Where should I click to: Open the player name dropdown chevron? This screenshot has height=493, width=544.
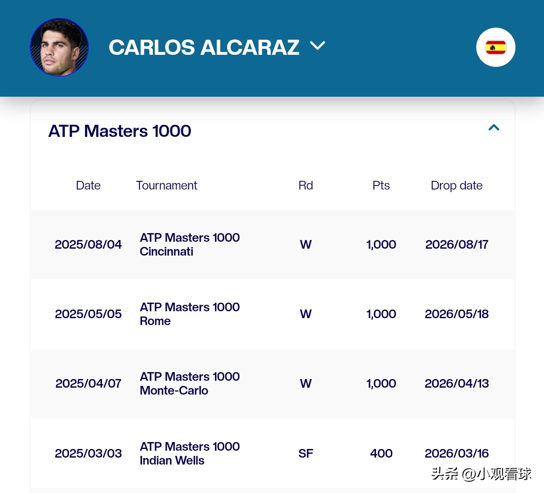click(317, 46)
